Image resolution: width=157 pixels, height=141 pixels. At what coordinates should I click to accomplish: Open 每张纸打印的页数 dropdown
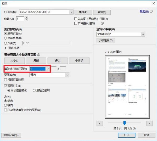click(x=47, y=69)
